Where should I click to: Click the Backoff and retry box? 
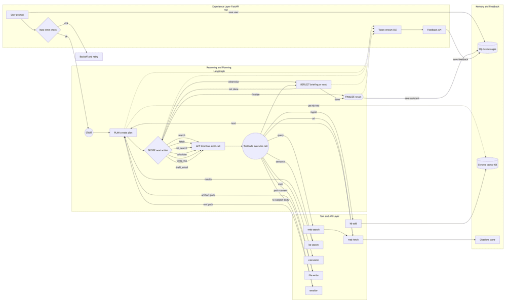point(89,56)
